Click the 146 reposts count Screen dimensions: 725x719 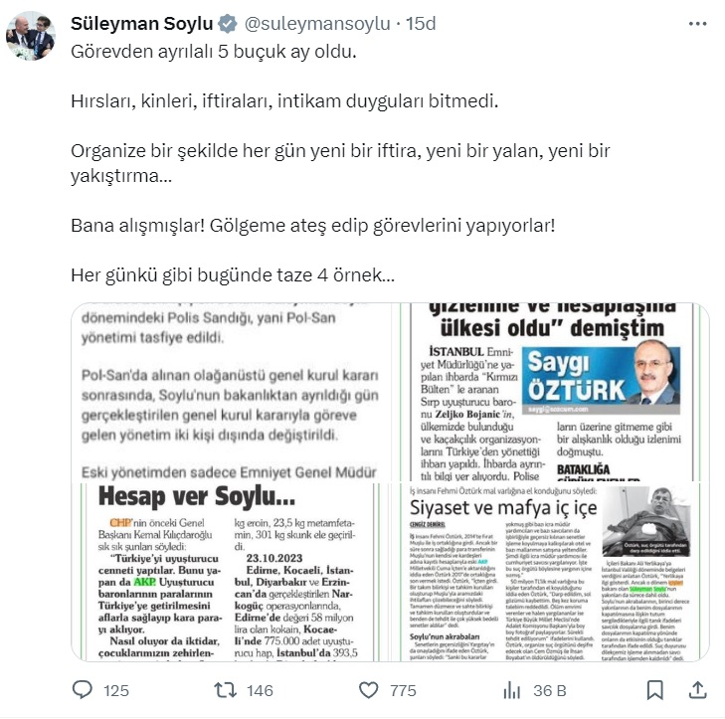click(x=260, y=691)
